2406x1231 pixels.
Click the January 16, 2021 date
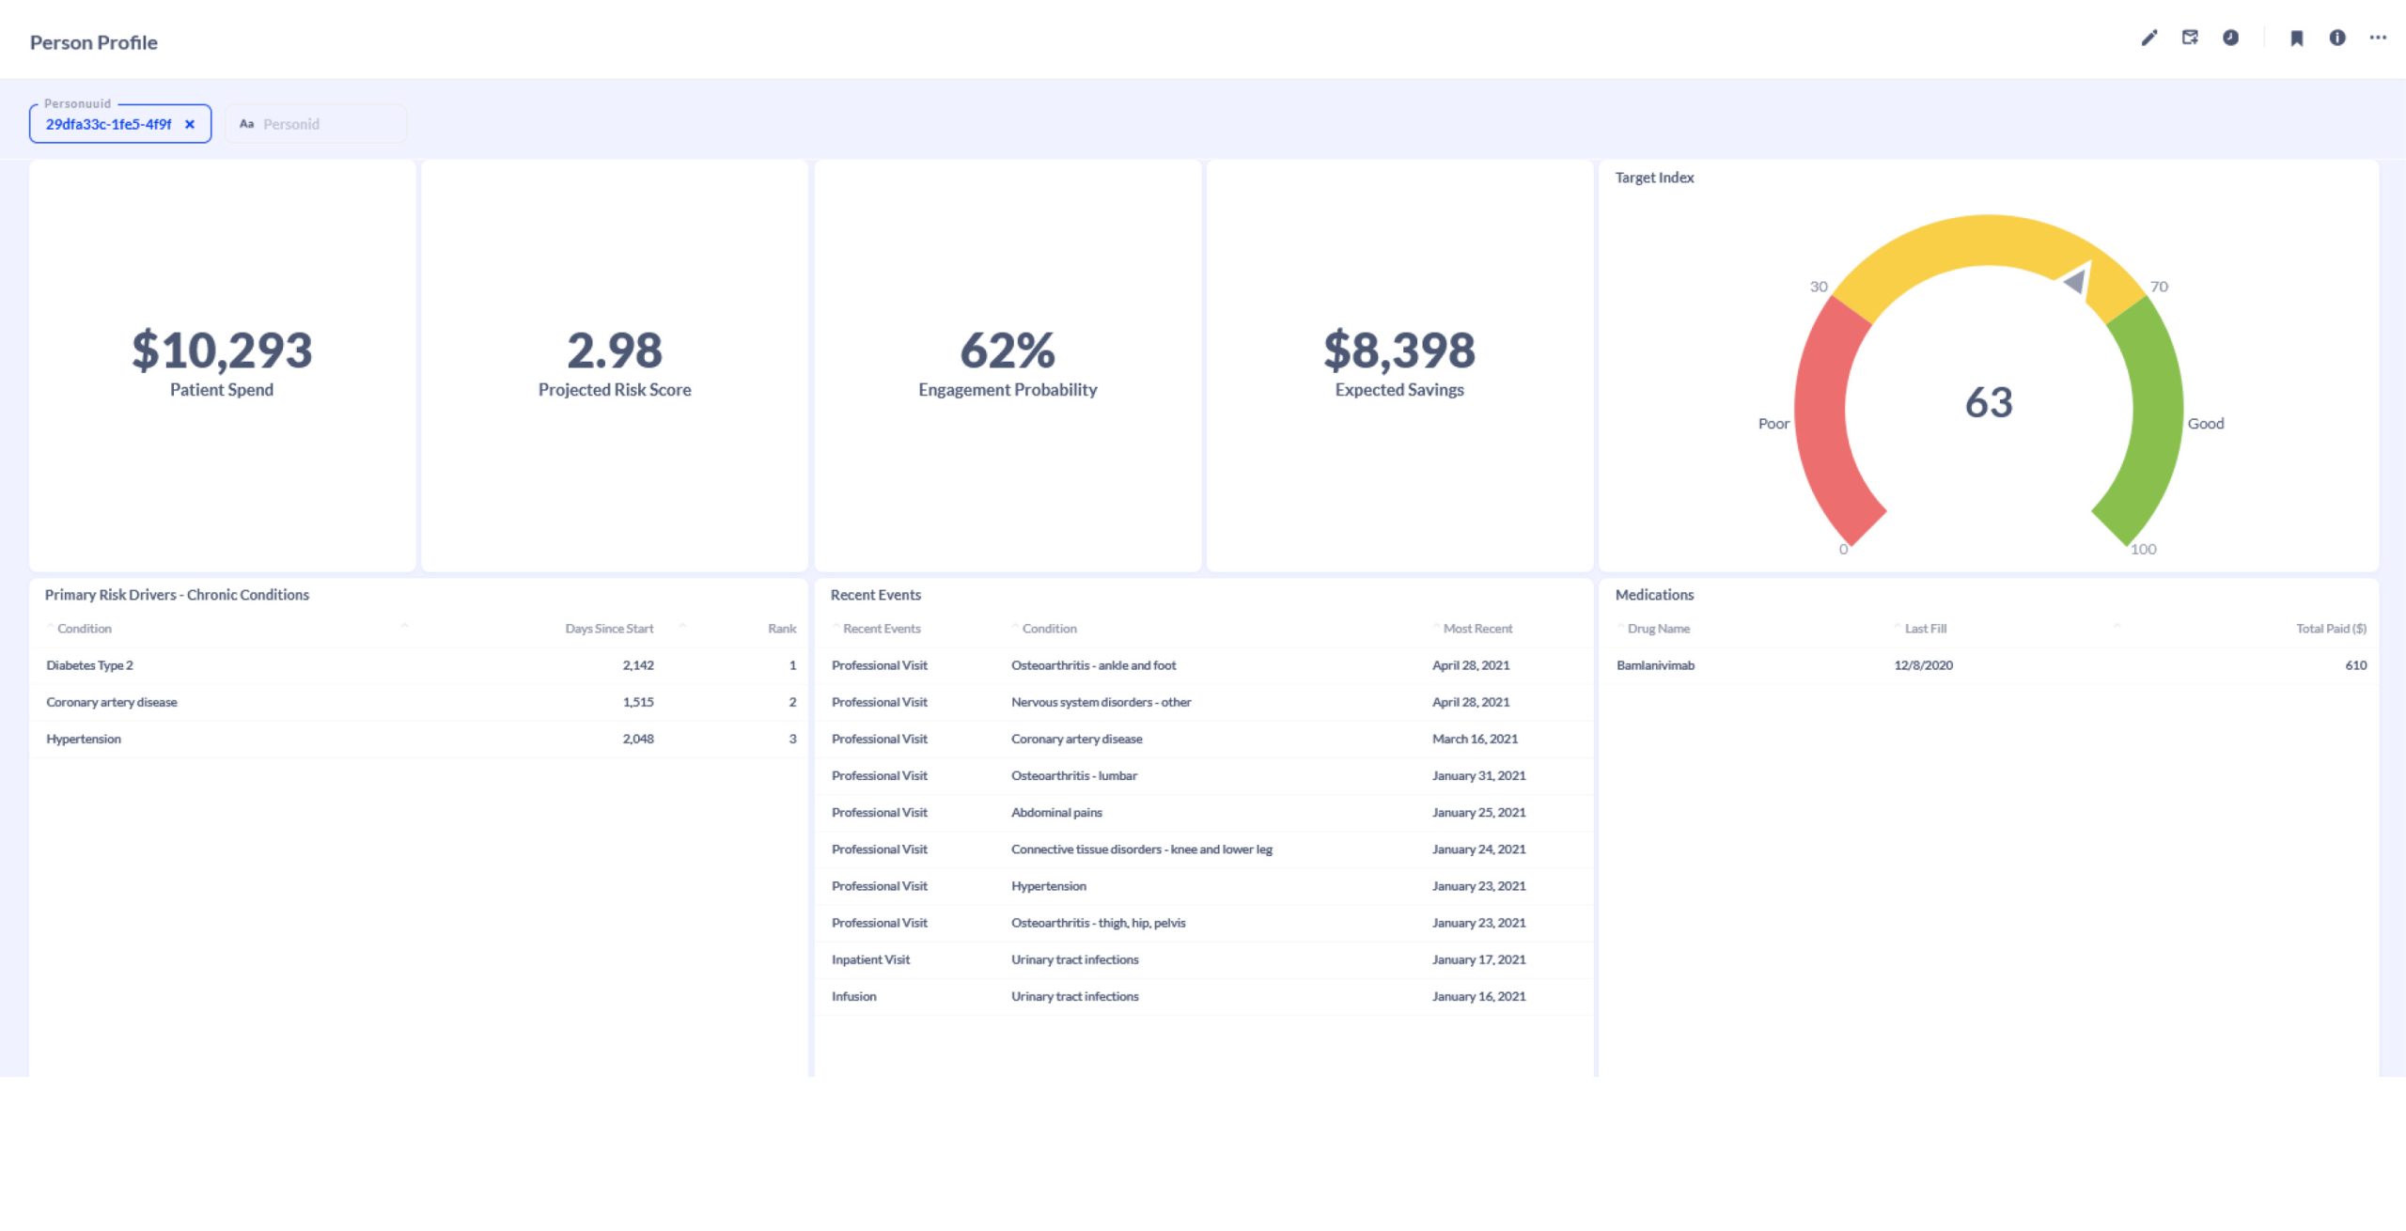pos(1478,996)
